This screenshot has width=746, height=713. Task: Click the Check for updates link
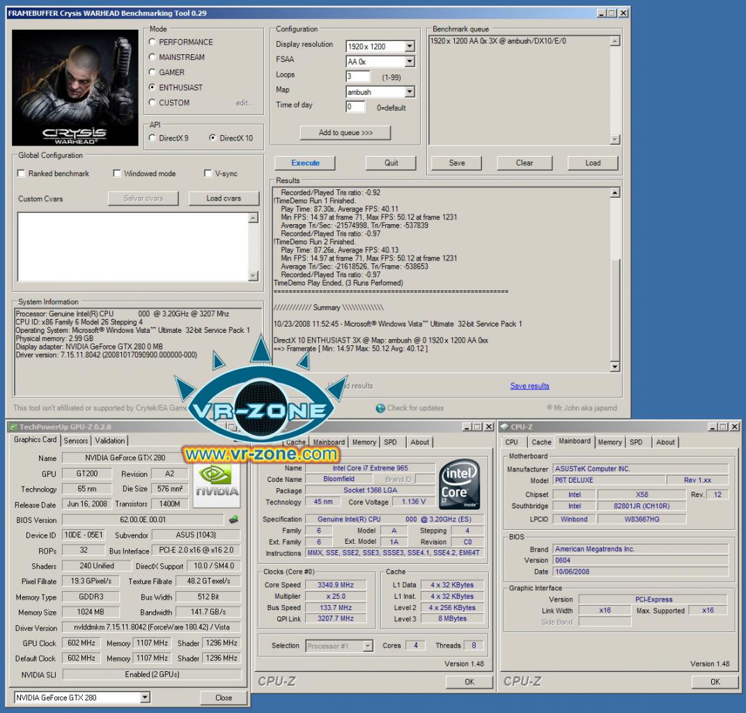415,408
